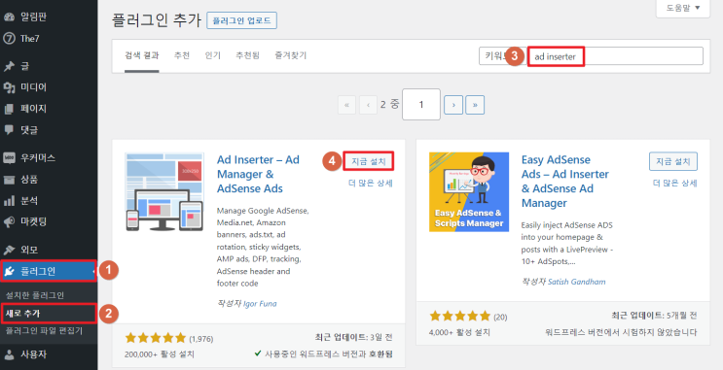Select the 즐겨찾기 tab

291,55
